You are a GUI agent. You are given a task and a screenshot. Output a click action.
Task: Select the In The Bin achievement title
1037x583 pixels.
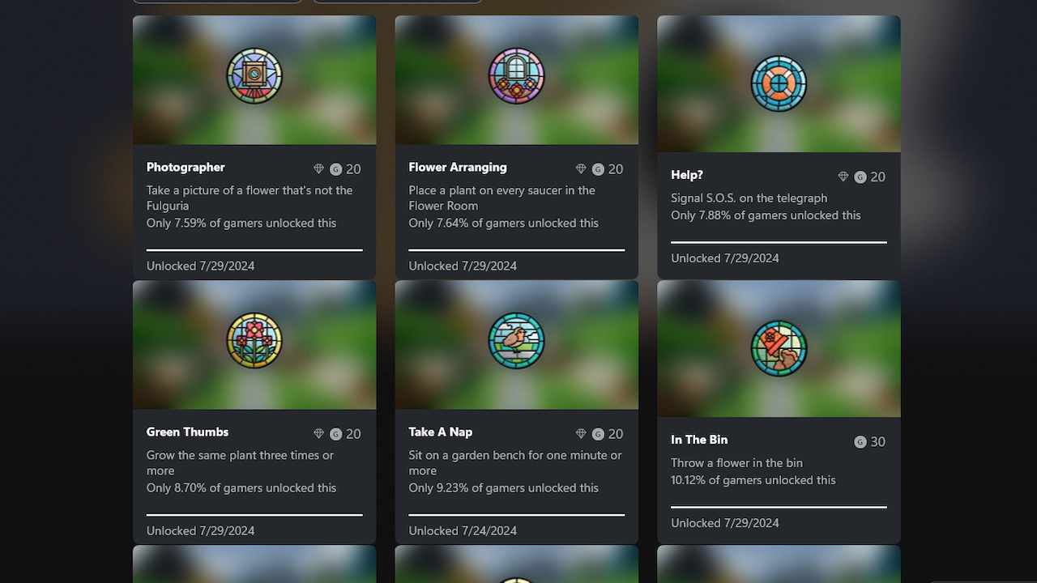699,440
